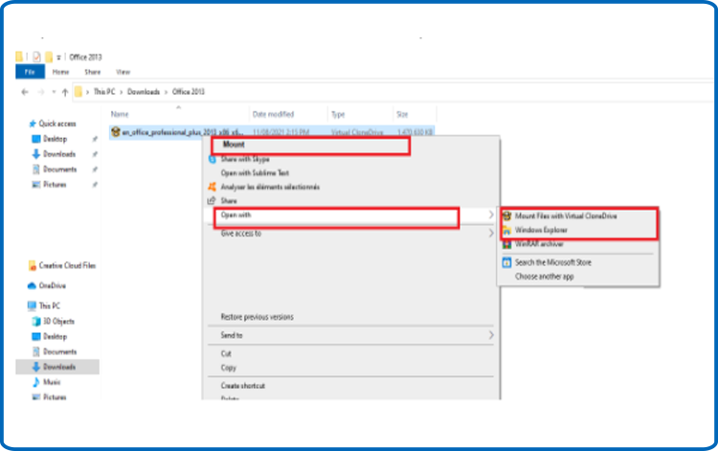Click the Windows Explorer folder icon

[x=506, y=231]
